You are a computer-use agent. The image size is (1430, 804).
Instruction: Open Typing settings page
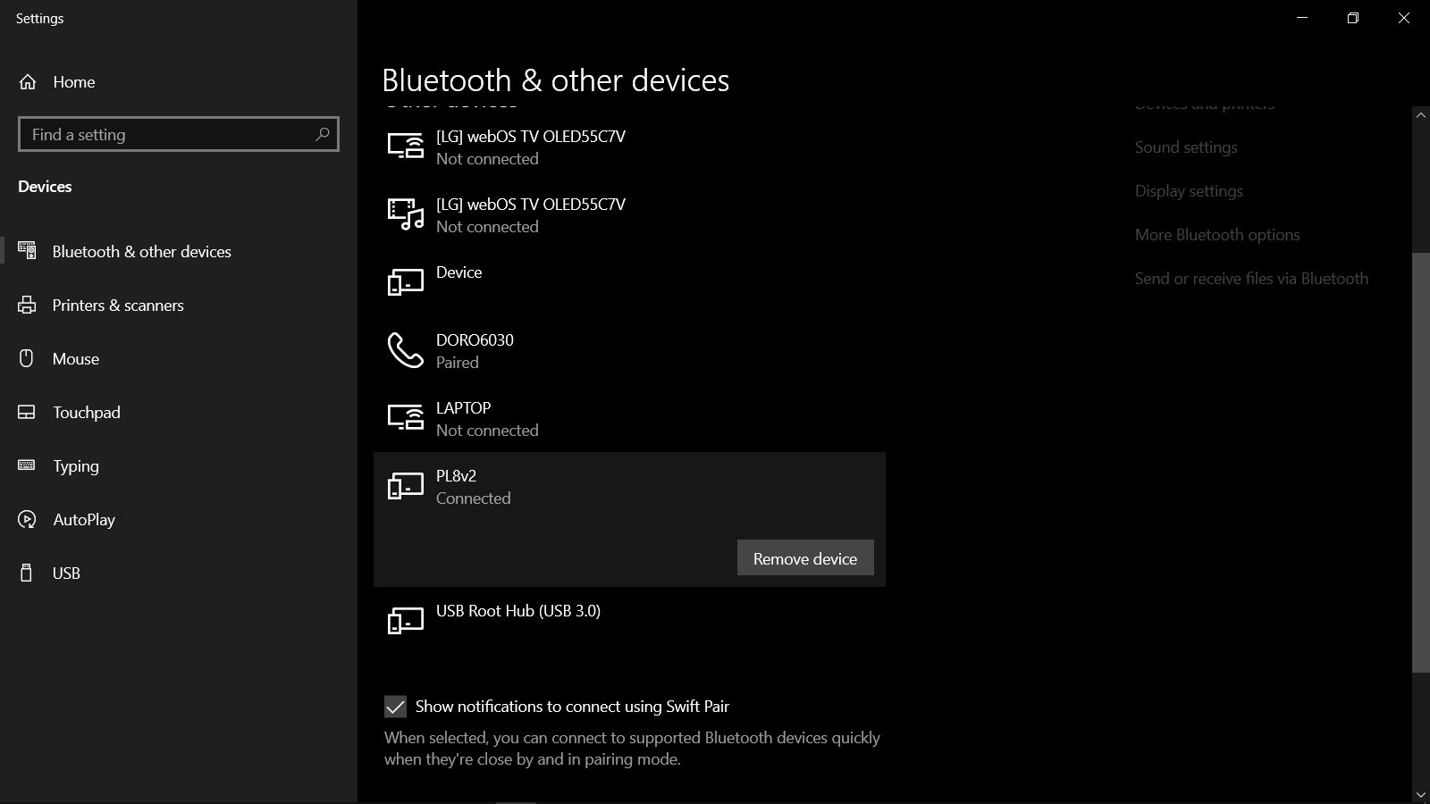(76, 466)
